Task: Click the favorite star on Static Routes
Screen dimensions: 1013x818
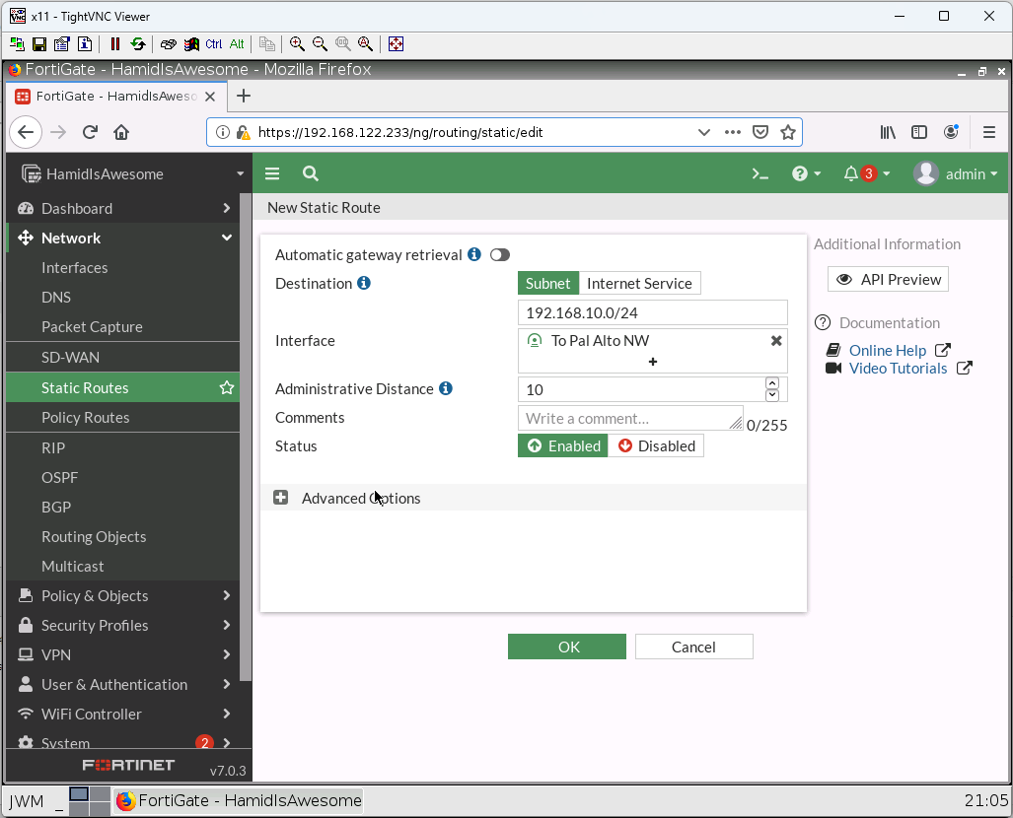Action: (227, 388)
